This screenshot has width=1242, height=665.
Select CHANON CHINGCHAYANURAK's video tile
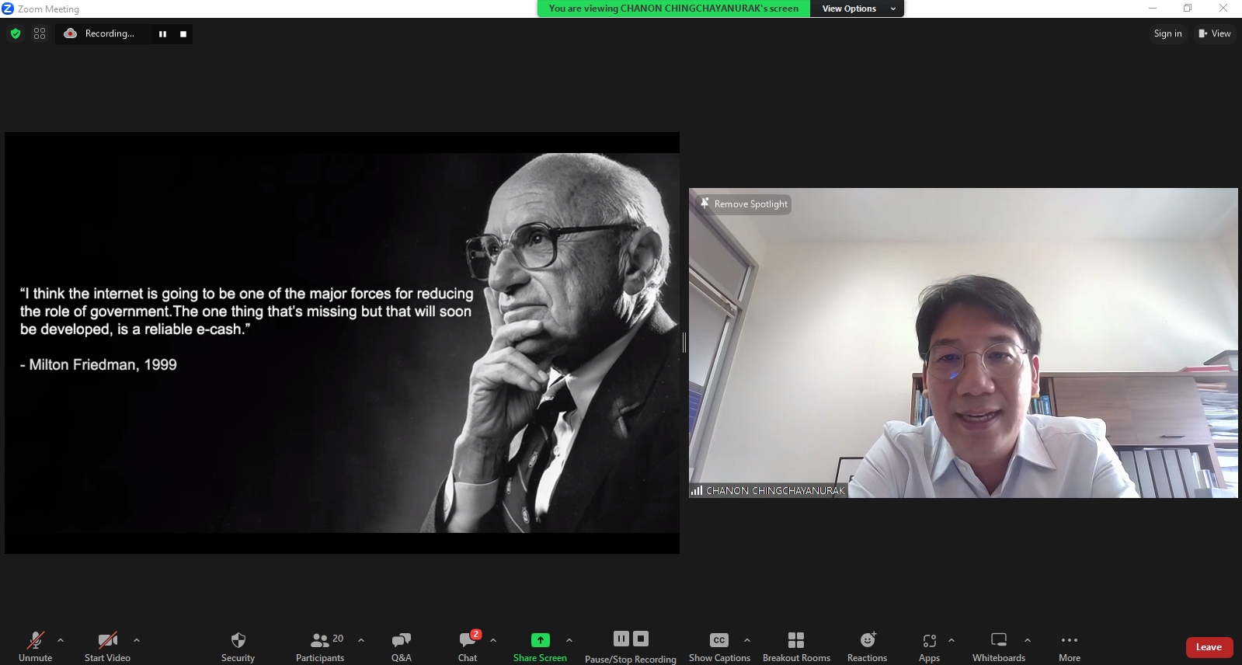click(x=963, y=343)
